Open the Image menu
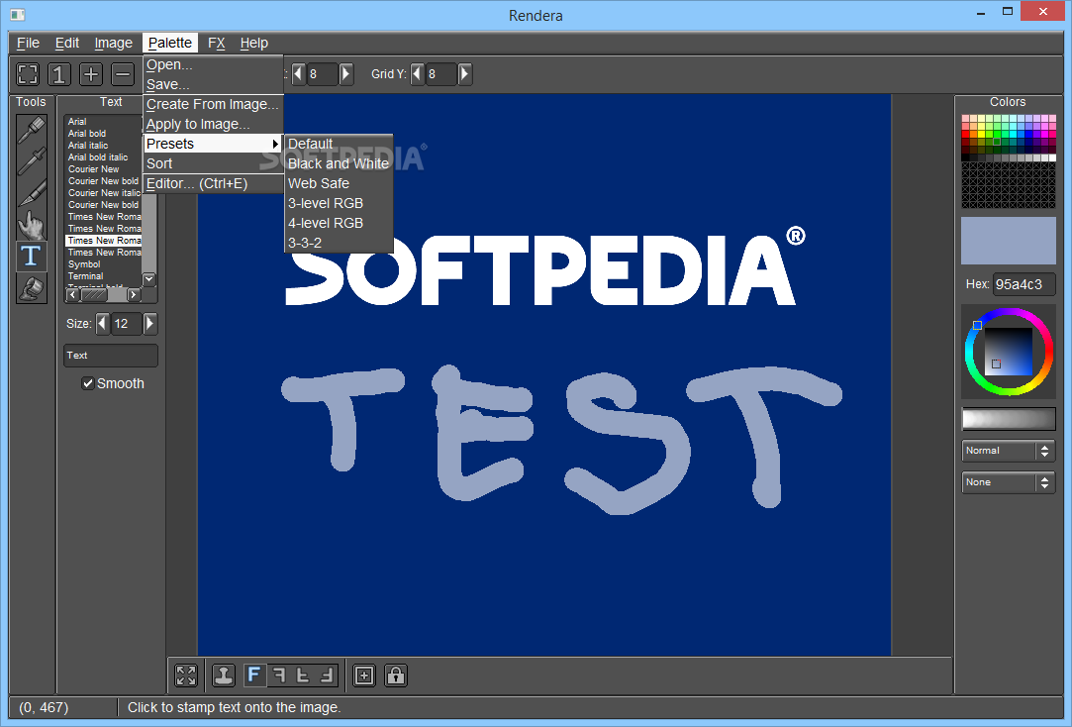This screenshot has width=1072, height=727. pyautogui.click(x=114, y=44)
